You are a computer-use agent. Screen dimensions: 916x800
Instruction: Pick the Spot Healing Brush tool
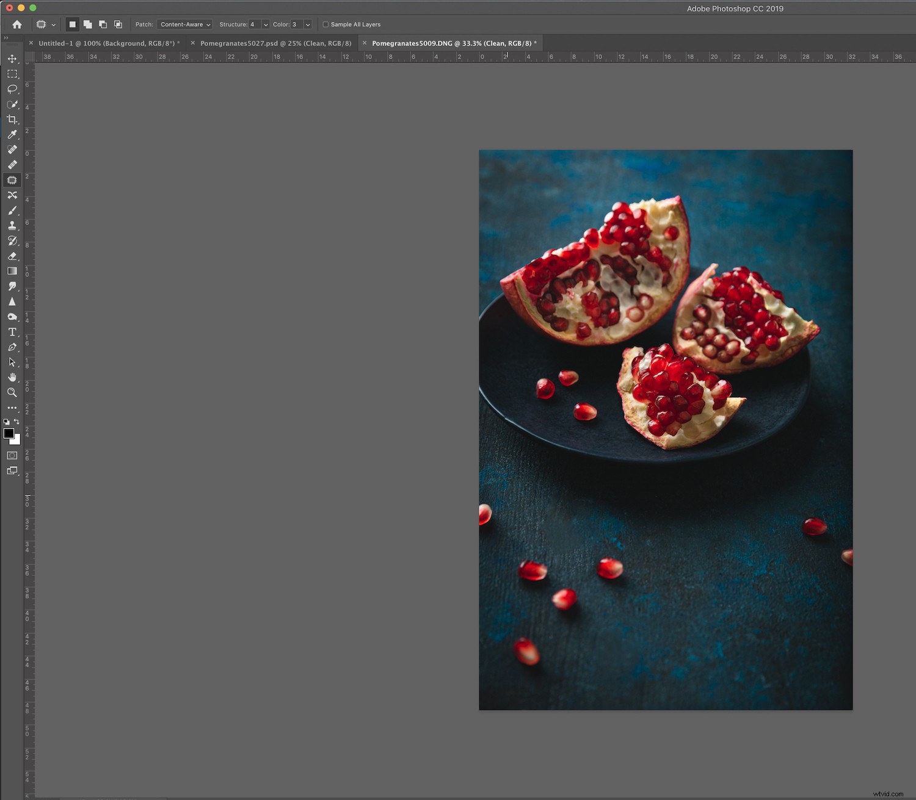pos(12,150)
